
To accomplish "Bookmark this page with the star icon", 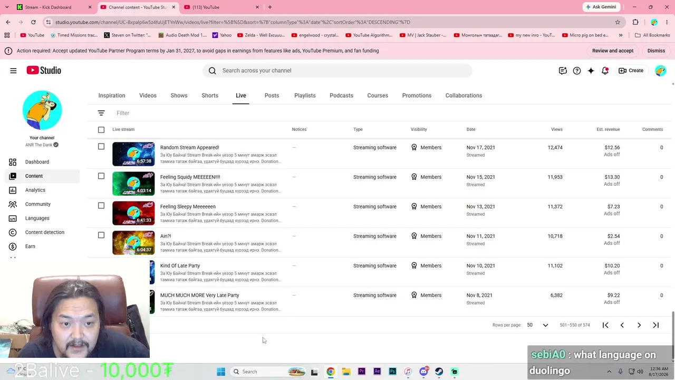I will (618, 22).
